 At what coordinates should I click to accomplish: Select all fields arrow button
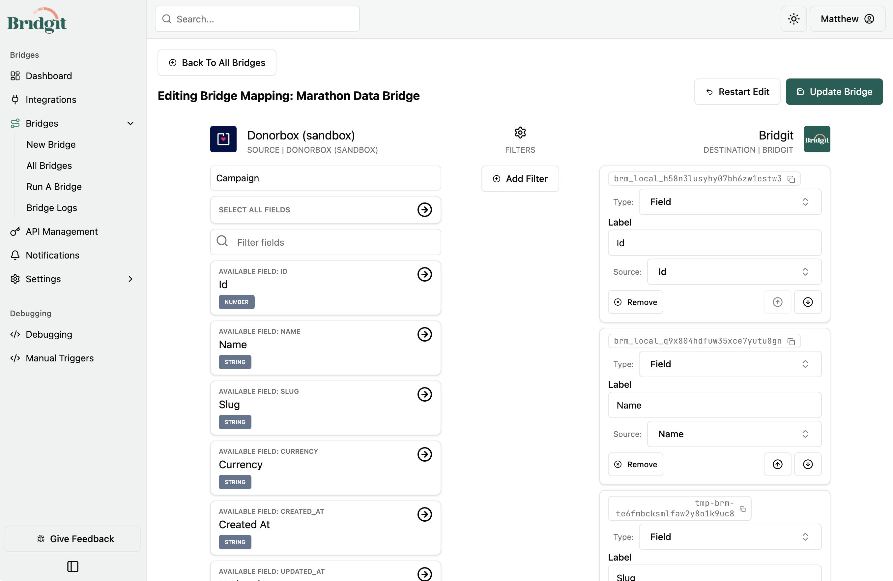coord(424,210)
